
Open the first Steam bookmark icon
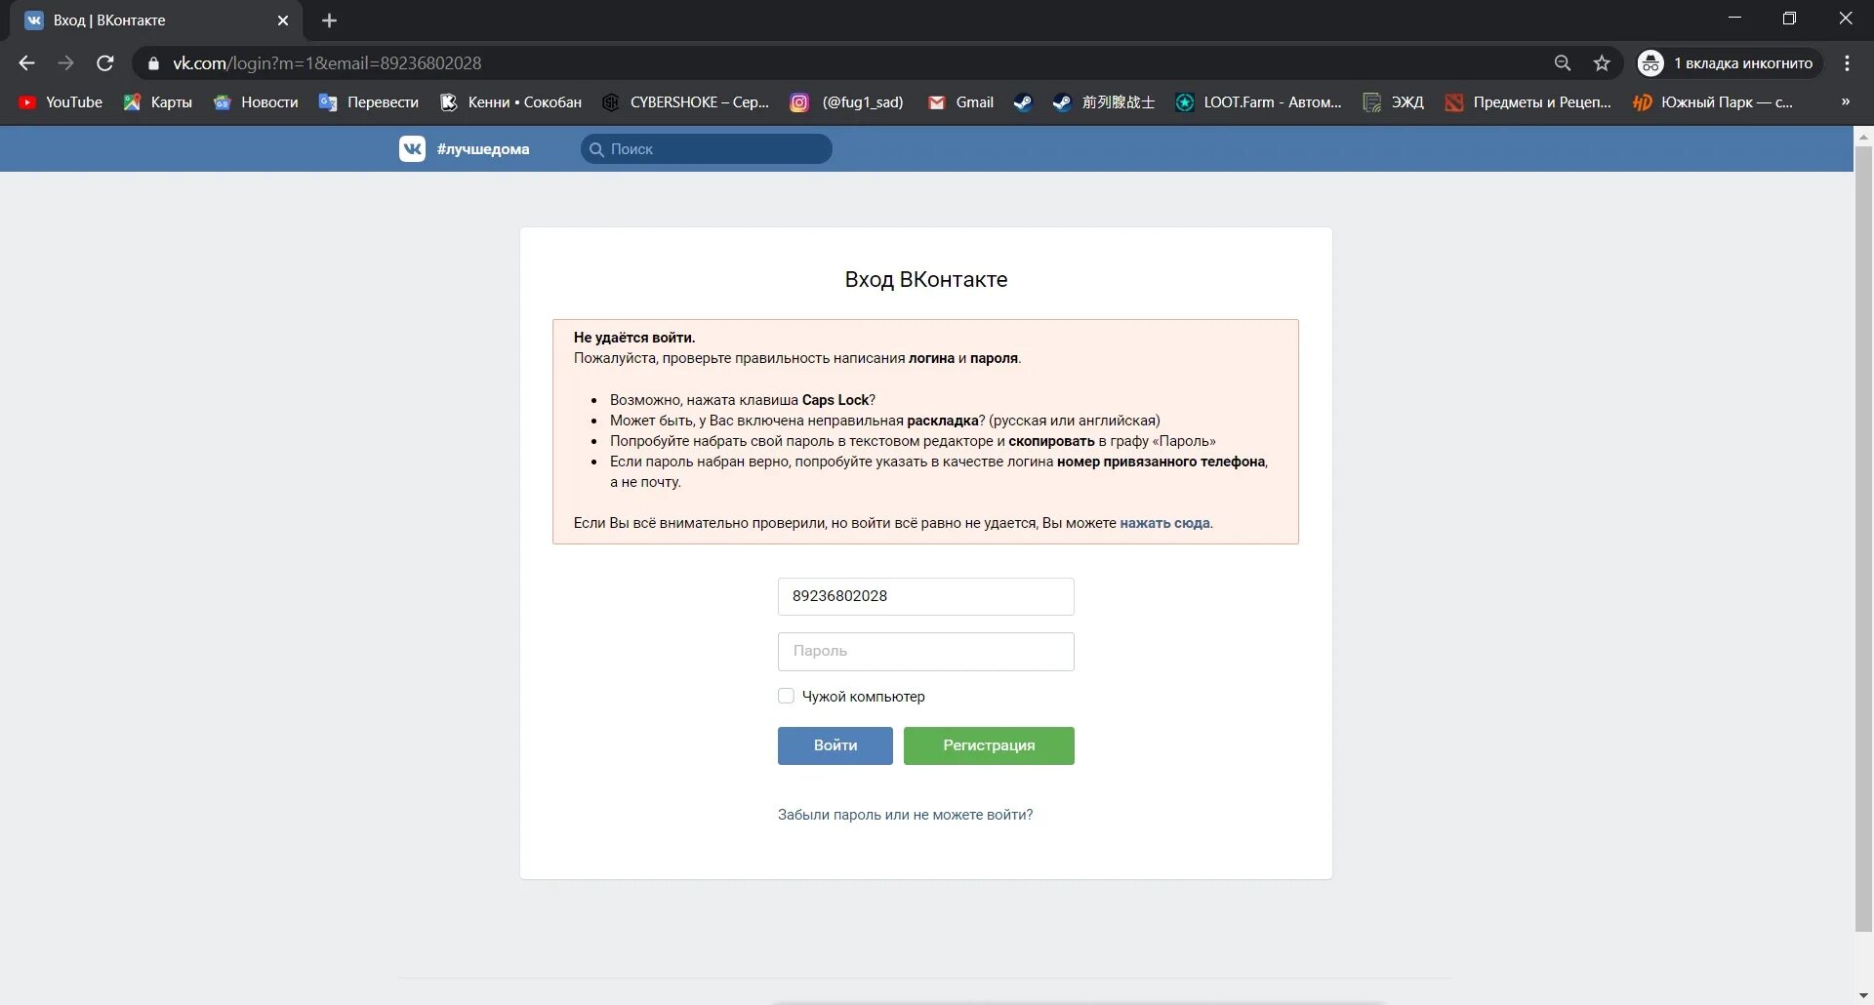(1023, 102)
